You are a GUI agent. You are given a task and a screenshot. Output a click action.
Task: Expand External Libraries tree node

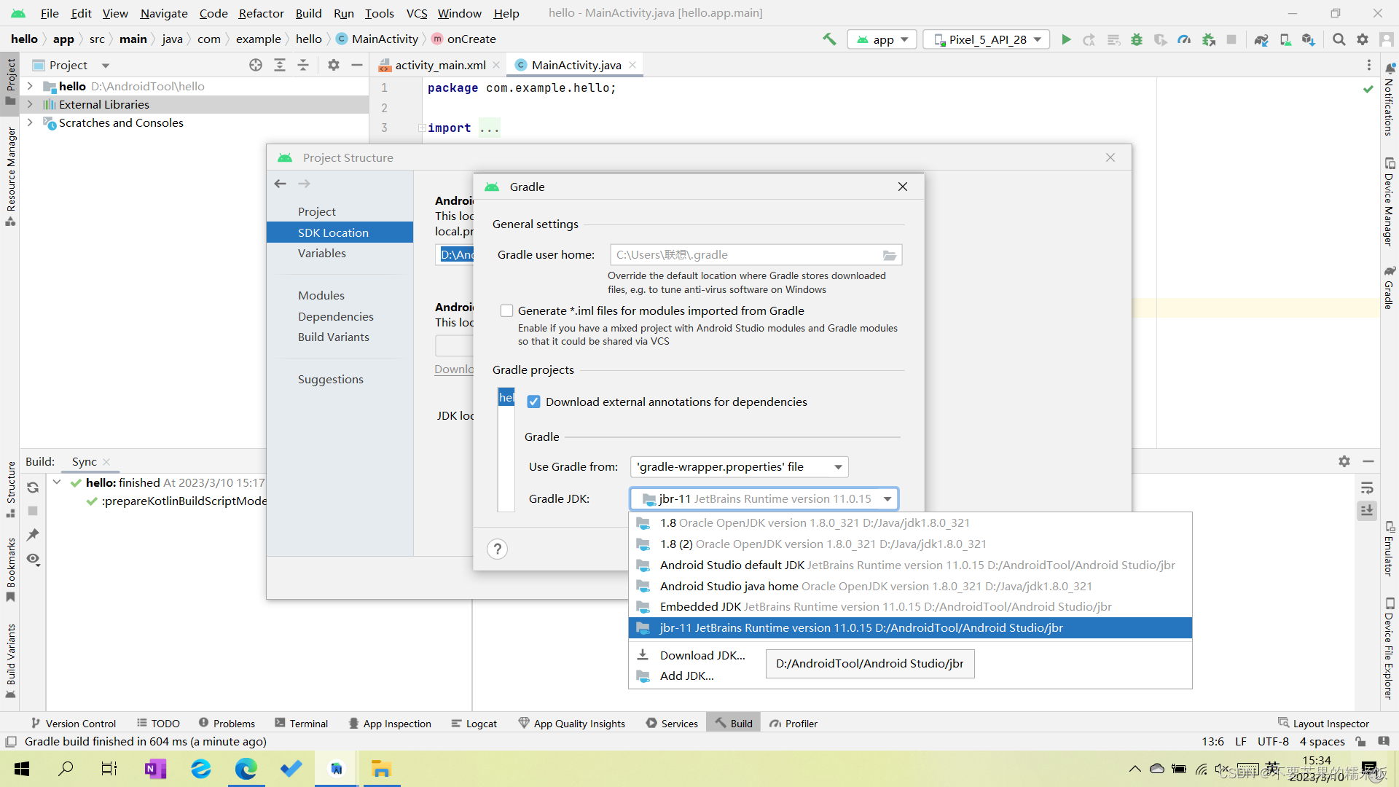click(30, 104)
